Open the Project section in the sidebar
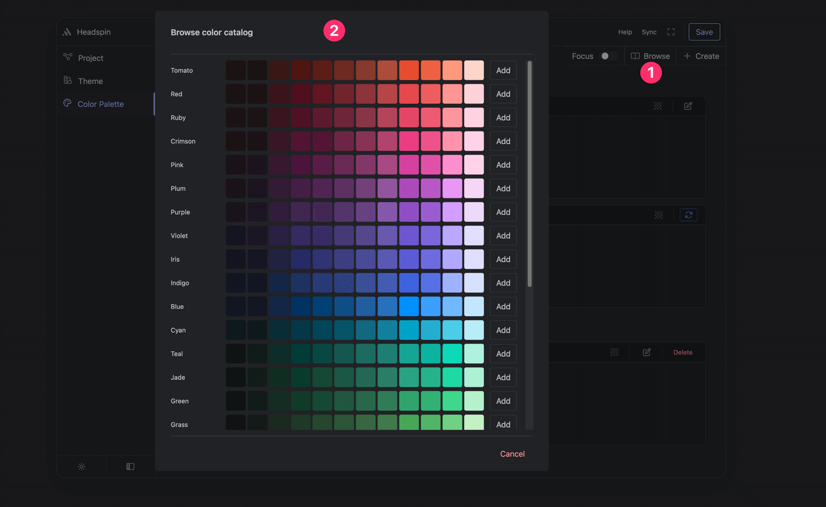Viewport: 826px width, 507px height. (90, 58)
